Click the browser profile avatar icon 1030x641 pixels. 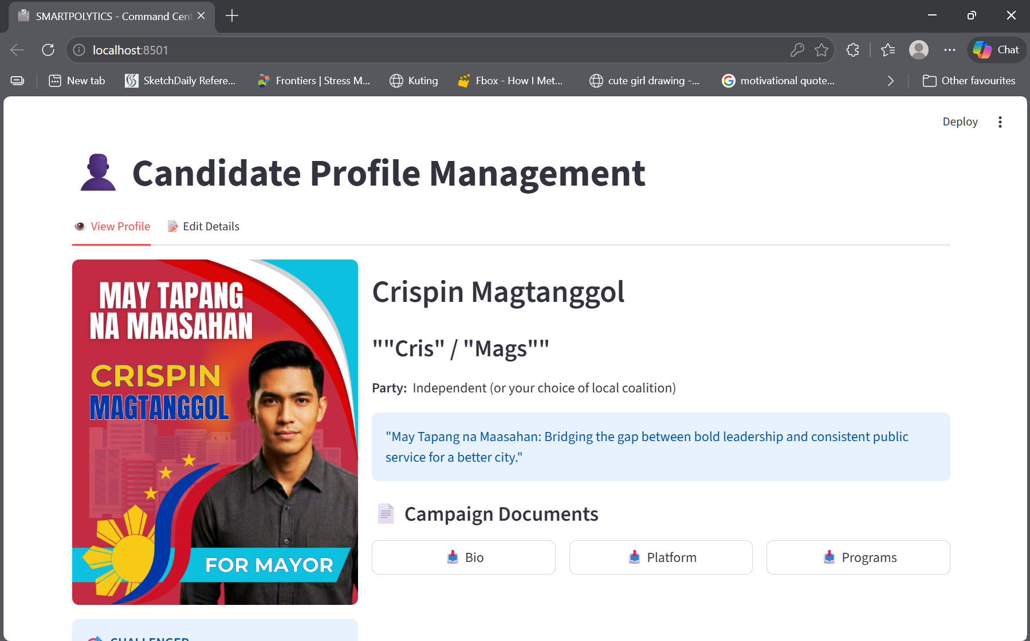[919, 50]
